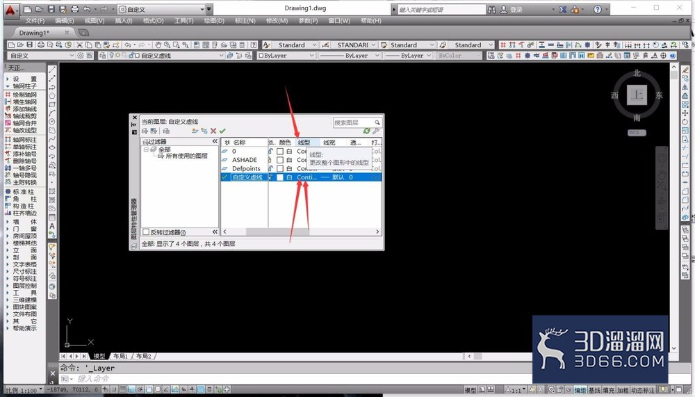Select the Polygon draw tool
This screenshot has width=695, height=397.
(x=52, y=95)
